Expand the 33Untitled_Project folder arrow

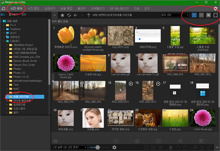(x=7, y=45)
